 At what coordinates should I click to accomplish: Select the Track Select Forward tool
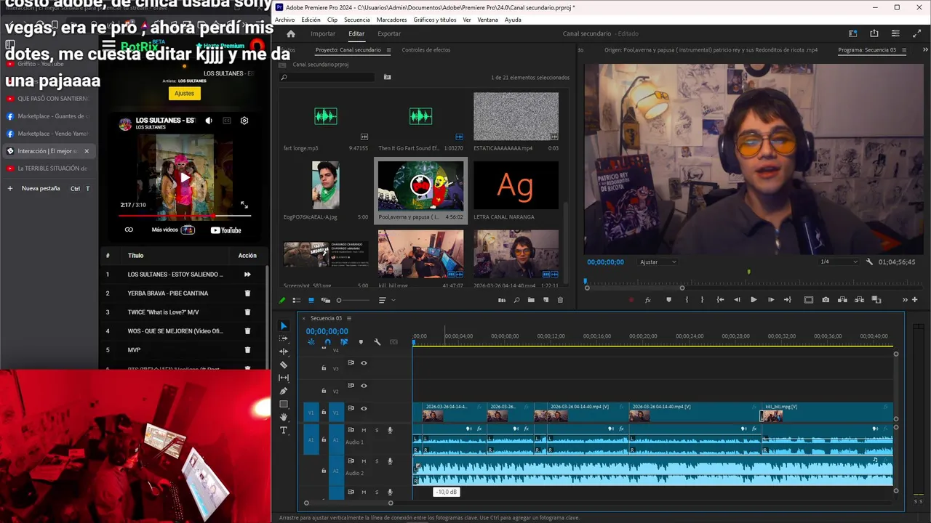tap(284, 338)
